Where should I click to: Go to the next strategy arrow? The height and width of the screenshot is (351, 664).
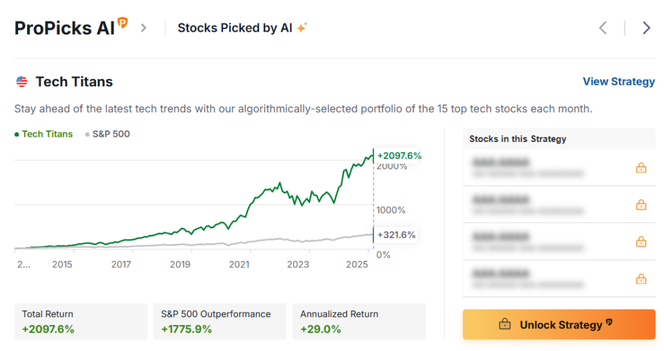646,28
